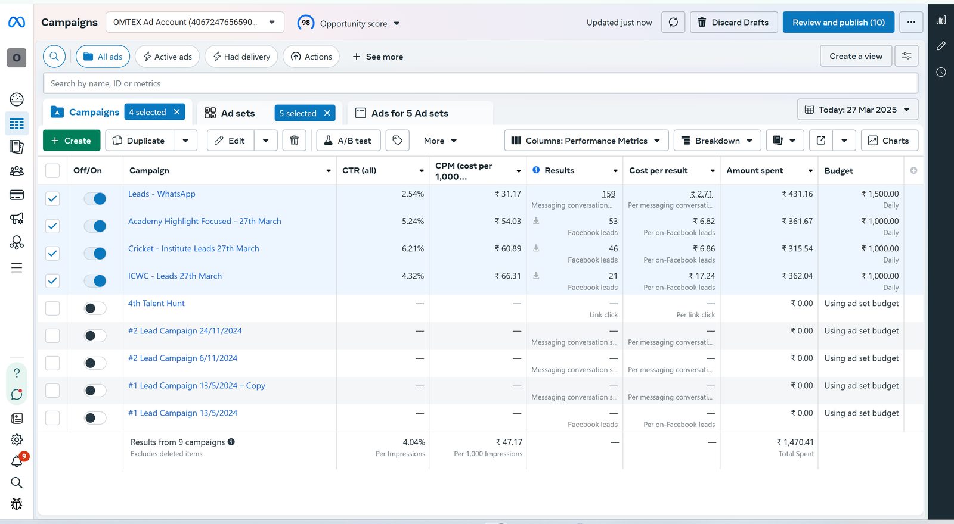Open the Breakdown dropdown
The width and height of the screenshot is (954, 524).
(x=717, y=141)
